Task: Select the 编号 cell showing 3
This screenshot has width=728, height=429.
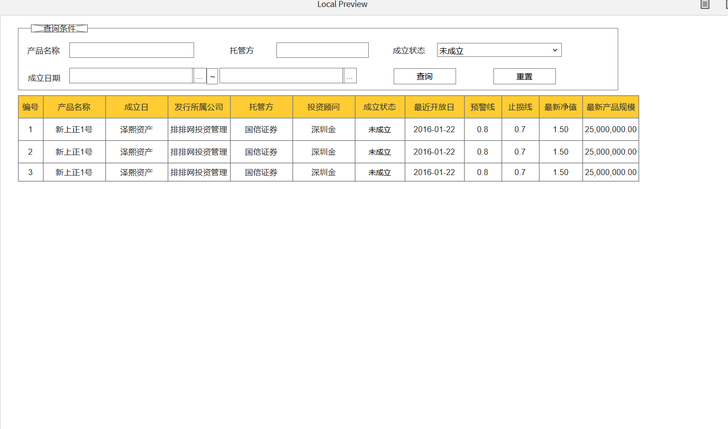Action: tap(31, 172)
